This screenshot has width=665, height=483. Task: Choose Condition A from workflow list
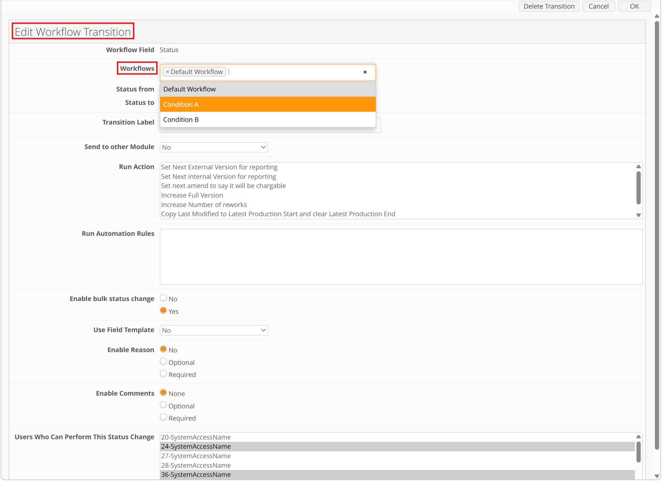268,104
